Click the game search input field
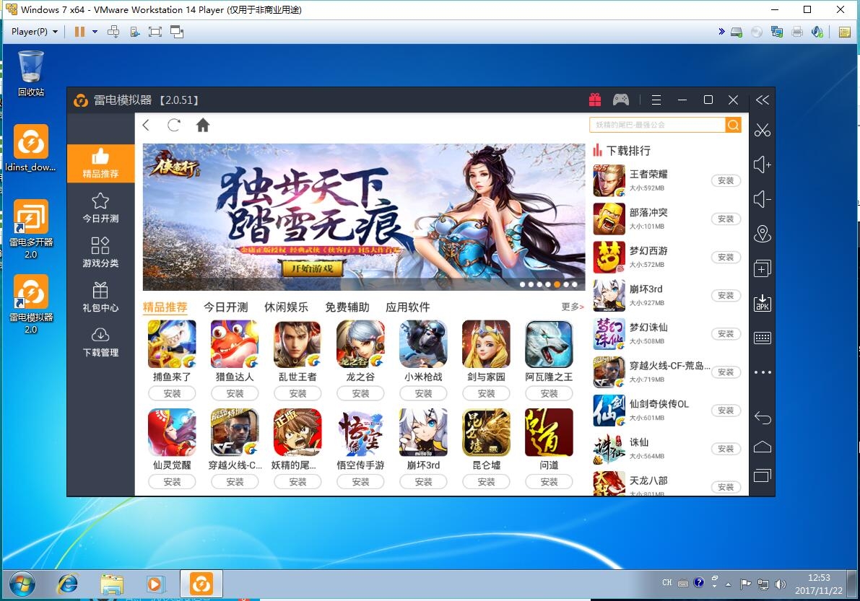860x601 pixels. pyautogui.click(x=658, y=125)
